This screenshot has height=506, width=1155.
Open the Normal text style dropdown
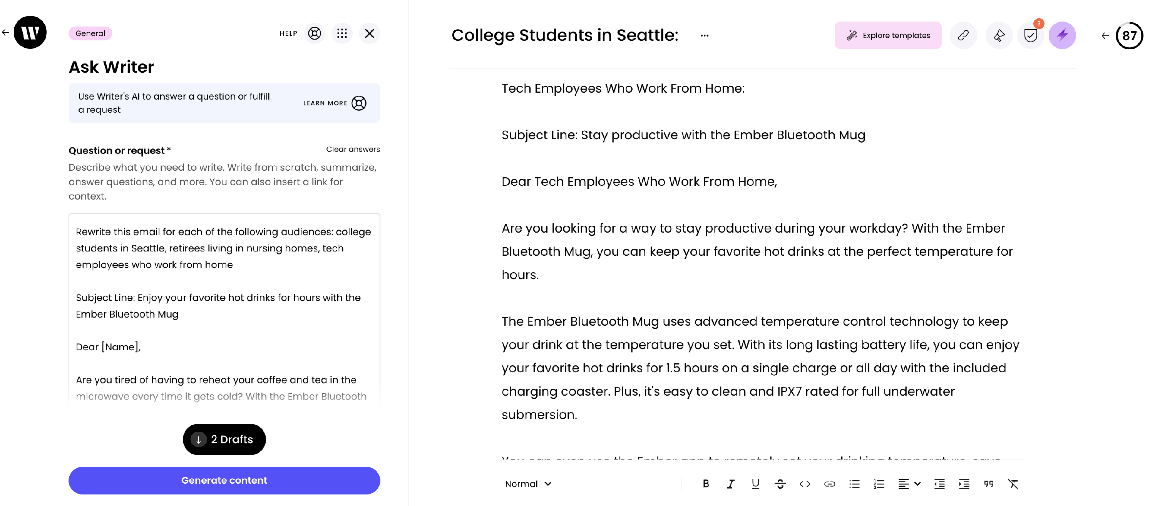click(x=528, y=484)
